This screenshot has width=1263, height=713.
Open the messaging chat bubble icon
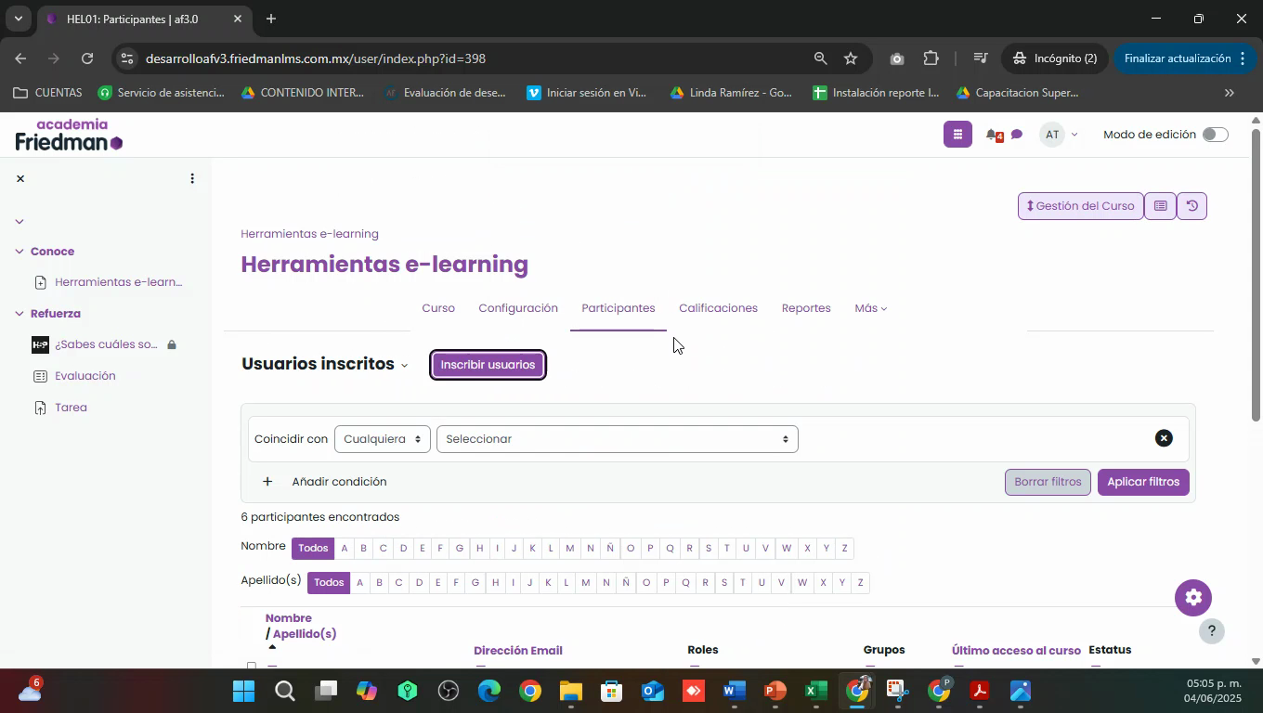(x=1017, y=136)
